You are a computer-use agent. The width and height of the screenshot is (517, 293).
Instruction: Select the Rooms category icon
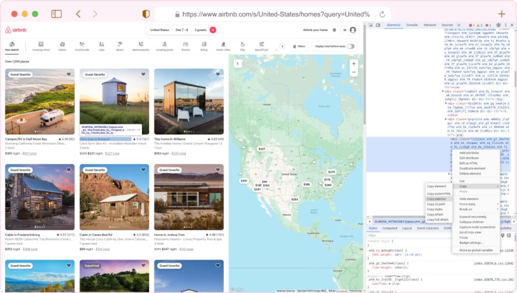(x=186, y=47)
